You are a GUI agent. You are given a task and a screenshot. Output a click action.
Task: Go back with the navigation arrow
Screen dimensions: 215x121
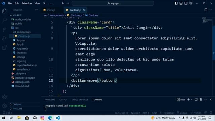click(x=63, y=3)
